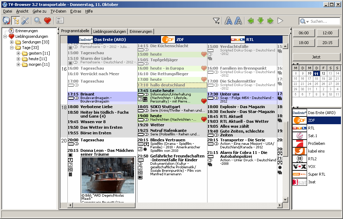Open Blindes Vertrauen at 20:15
Screen dimensions: 343x219
[172, 146]
